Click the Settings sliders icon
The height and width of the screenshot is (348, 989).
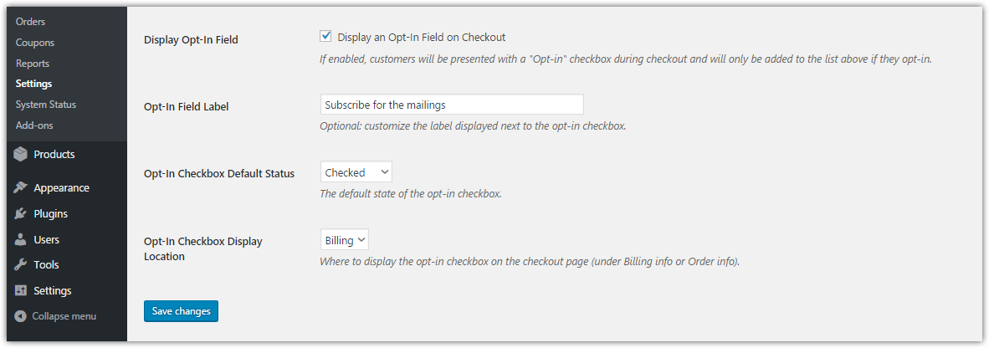click(x=21, y=291)
